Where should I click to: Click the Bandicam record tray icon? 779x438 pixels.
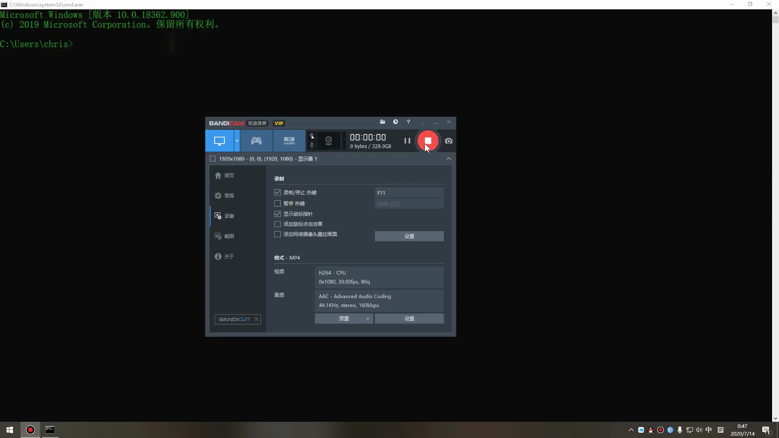(661, 430)
